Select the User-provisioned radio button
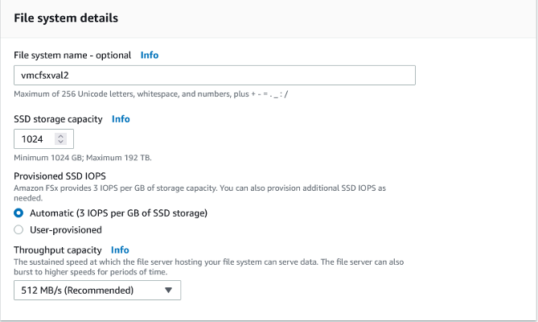 (x=19, y=229)
